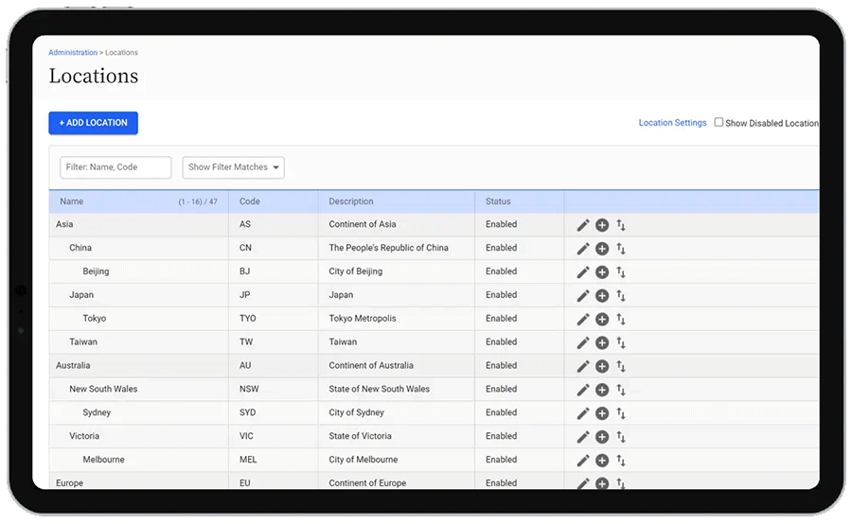Click the plus icon in Sydney row
The height and width of the screenshot is (524, 852).
click(602, 413)
